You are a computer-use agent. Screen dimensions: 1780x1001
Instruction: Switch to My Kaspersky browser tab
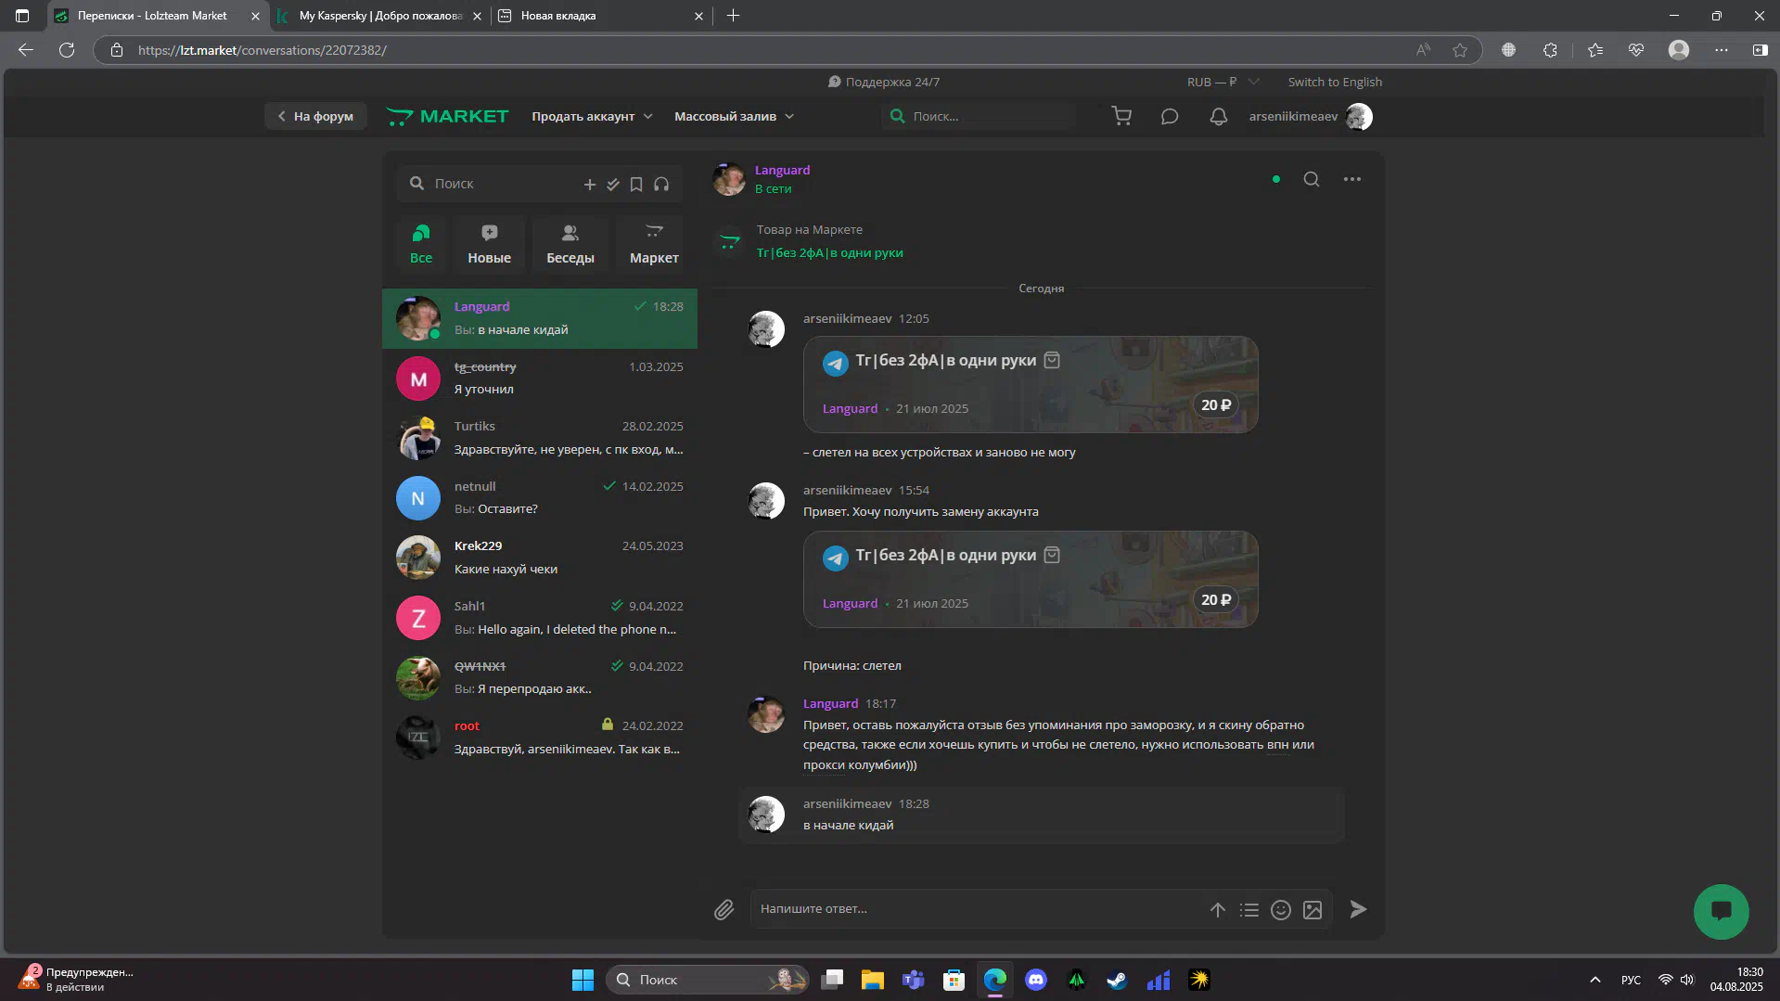pyautogui.click(x=380, y=16)
